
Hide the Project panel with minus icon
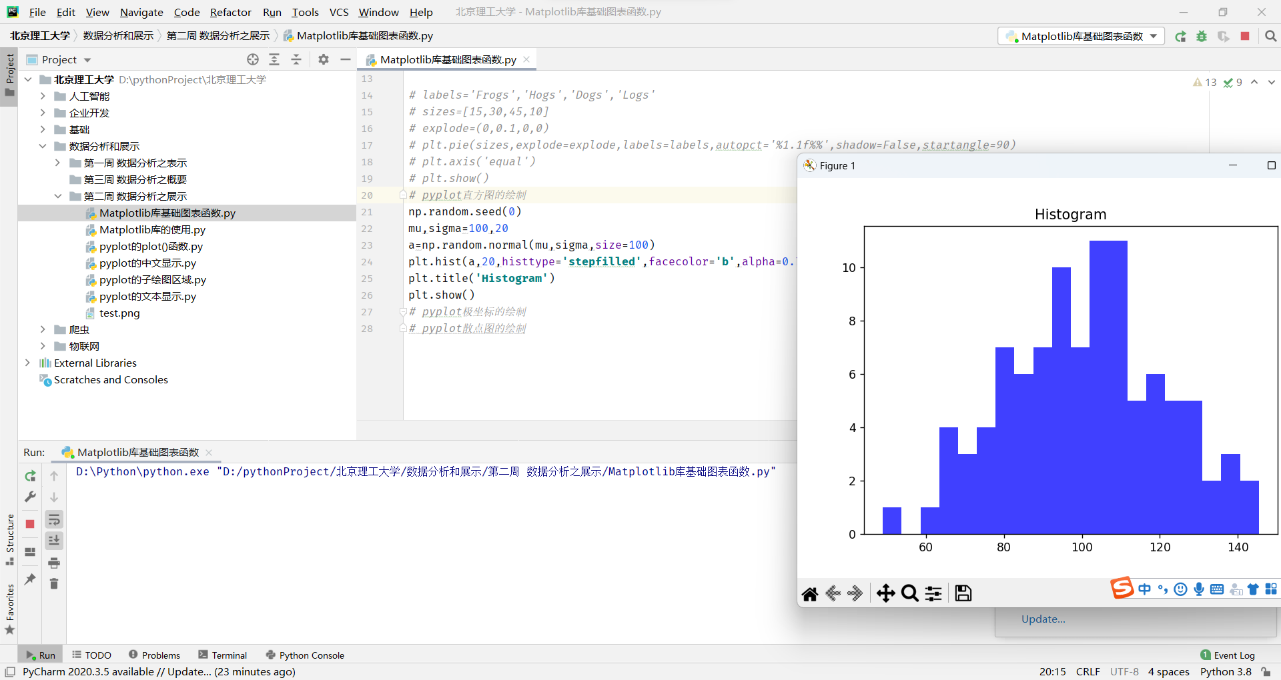tap(345, 59)
